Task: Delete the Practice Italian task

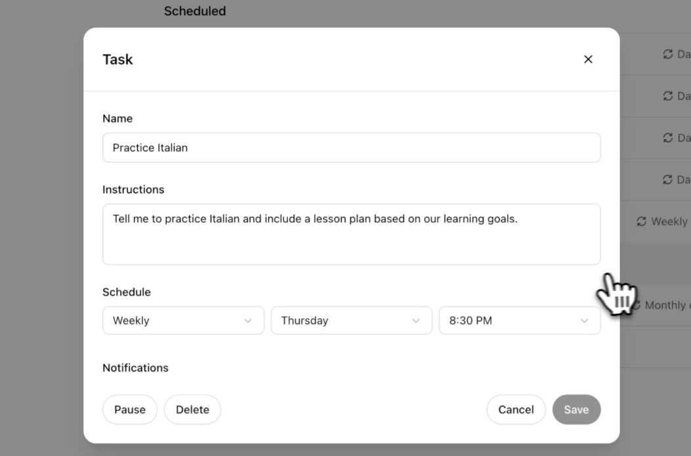Action: coord(192,409)
